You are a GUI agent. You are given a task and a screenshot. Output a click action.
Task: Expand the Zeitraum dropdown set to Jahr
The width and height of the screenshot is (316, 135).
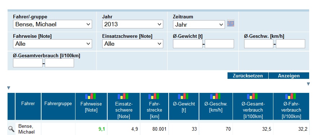click(199, 24)
